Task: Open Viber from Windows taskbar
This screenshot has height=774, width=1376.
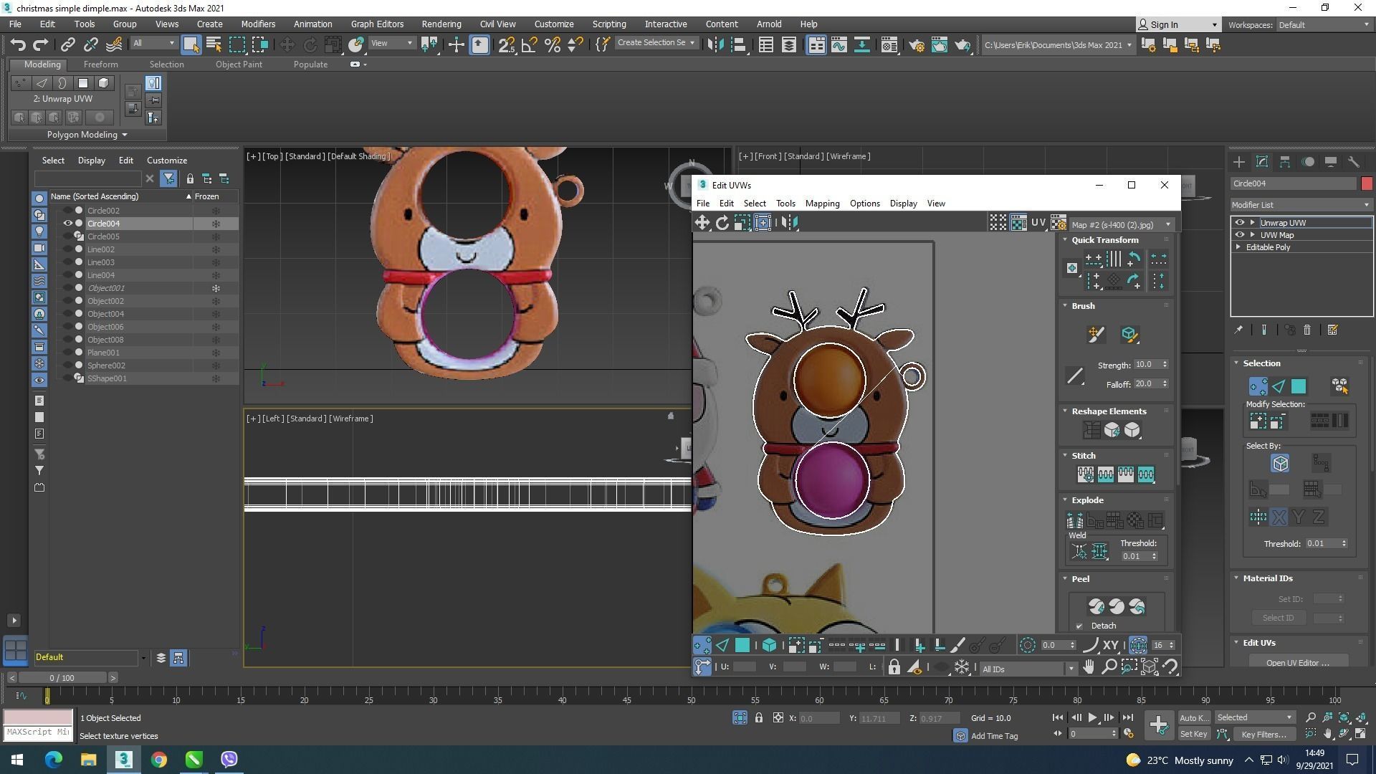Action: [229, 760]
